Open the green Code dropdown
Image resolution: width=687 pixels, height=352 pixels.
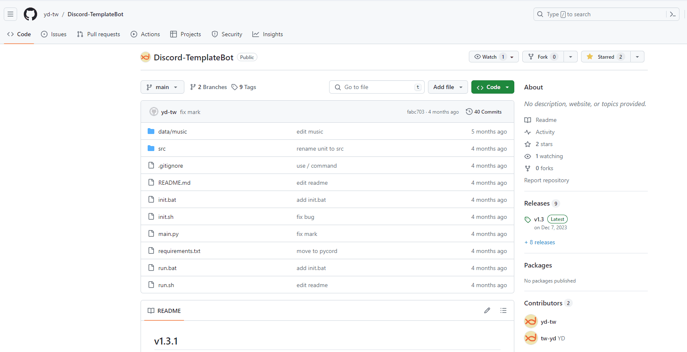[493, 87]
